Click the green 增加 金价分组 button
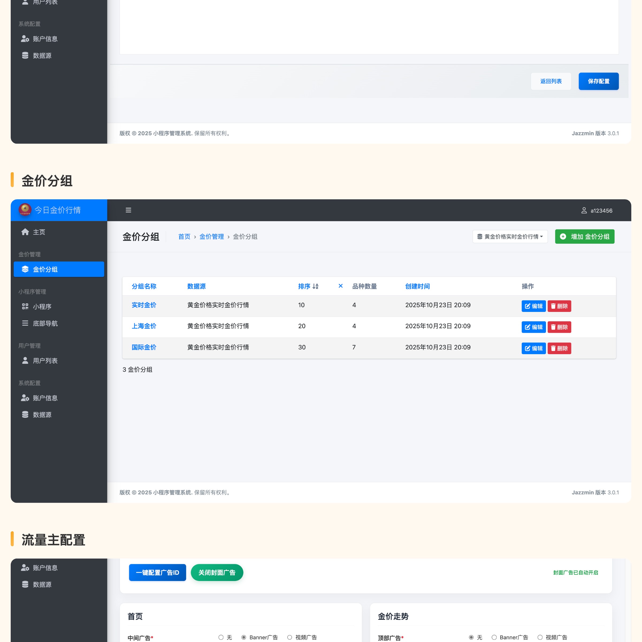 (584, 236)
